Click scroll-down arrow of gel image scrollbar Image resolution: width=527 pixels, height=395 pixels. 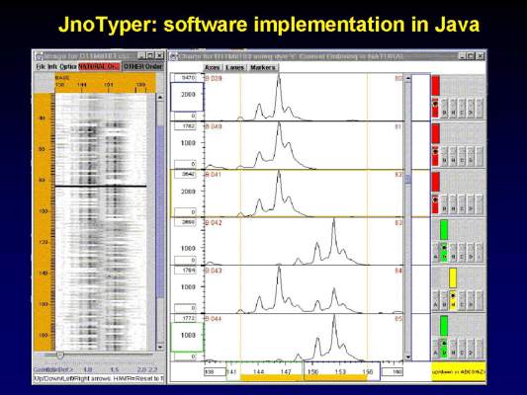coord(160,347)
